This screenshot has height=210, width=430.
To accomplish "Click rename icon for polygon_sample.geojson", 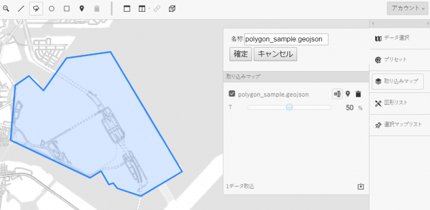I will pyautogui.click(x=337, y=94).
